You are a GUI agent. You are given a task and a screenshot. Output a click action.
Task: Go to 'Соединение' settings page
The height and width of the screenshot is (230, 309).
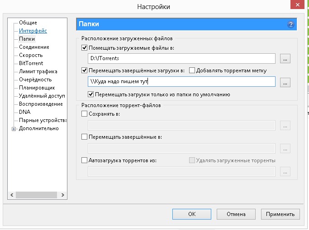(x=34, y=47)
